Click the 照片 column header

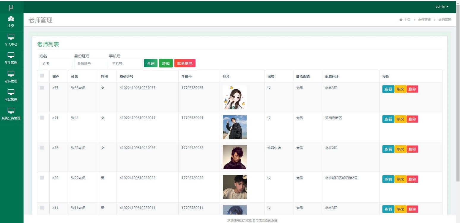[226, 77]
